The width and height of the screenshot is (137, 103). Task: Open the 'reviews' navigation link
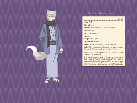(112, 13)
